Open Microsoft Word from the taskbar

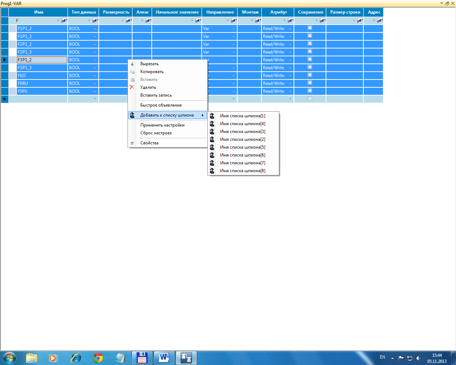point(164,358)
